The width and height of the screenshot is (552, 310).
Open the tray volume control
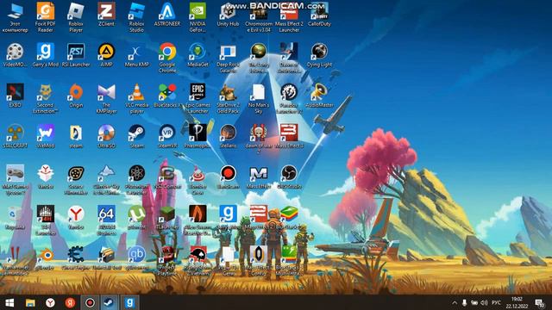point(485,302)
